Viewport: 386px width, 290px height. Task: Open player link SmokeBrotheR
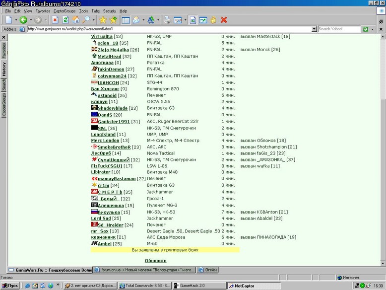pos(114,147)
